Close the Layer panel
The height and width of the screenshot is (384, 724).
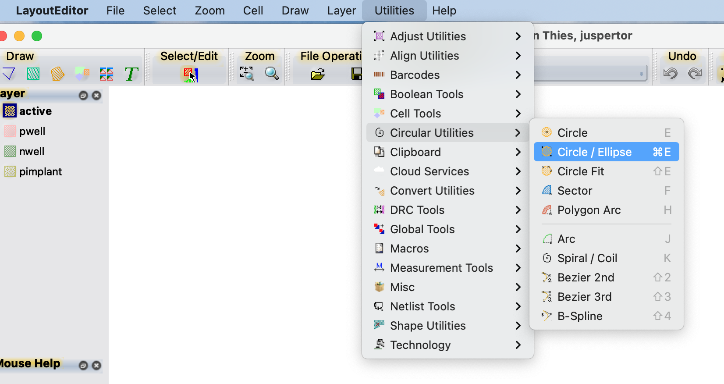coord(96,96)
